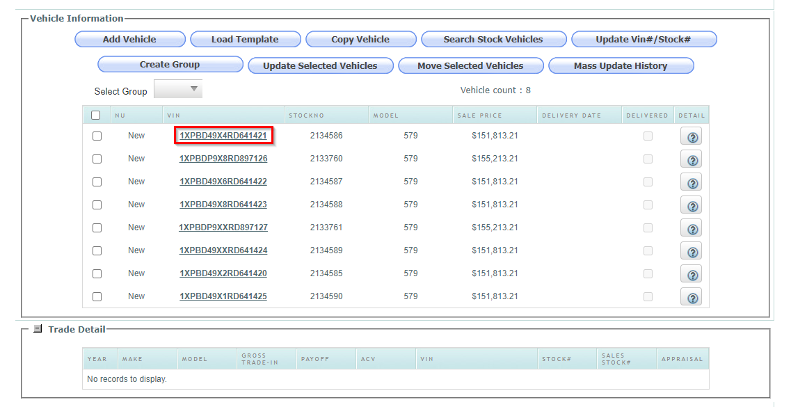Open VIN link 1XPBD49X2RD641420
Screen dimensions: 791x407
click(x=223, y=273)
